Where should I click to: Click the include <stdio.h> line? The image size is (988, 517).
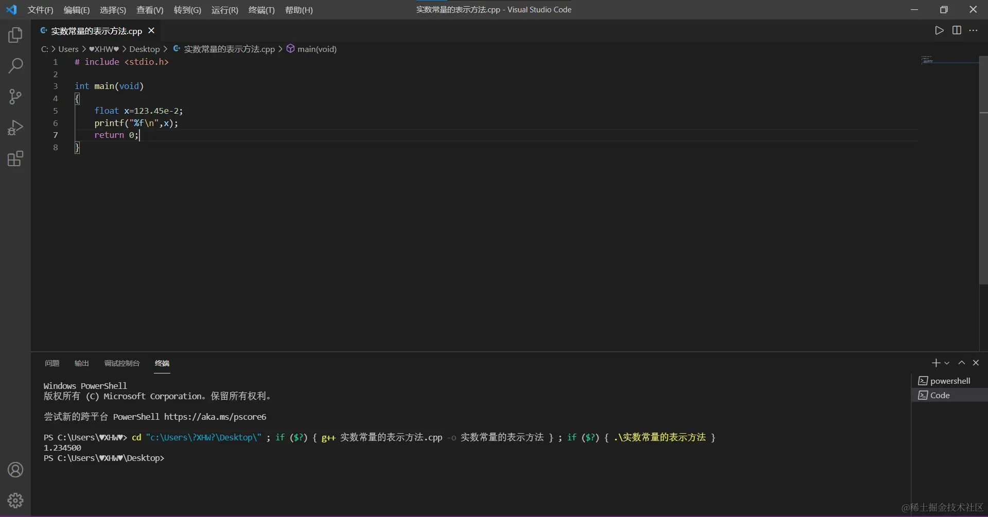click(121, 62)
